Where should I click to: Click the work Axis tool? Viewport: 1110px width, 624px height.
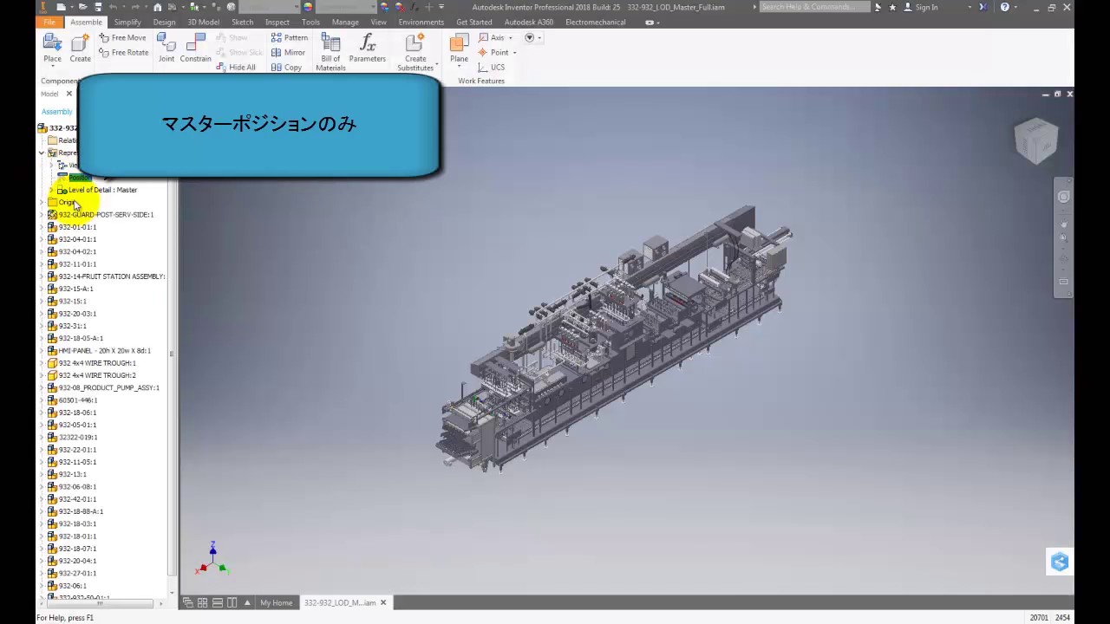coord(491,37)
